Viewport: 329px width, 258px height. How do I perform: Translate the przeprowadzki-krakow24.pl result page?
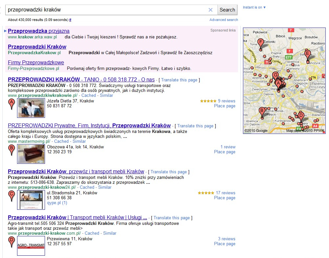click(x=169, y=172)
